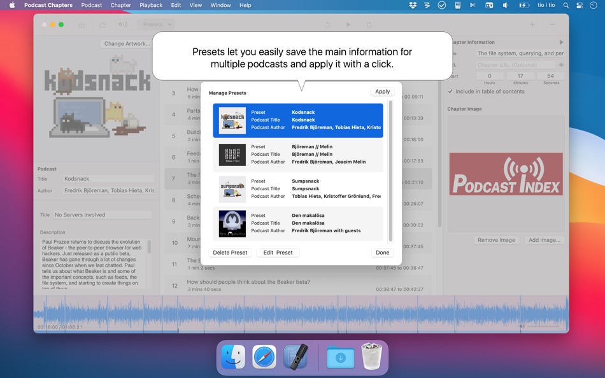Open the Window menu
Screen dimensions: 605x378
click(x=220, y=5)
